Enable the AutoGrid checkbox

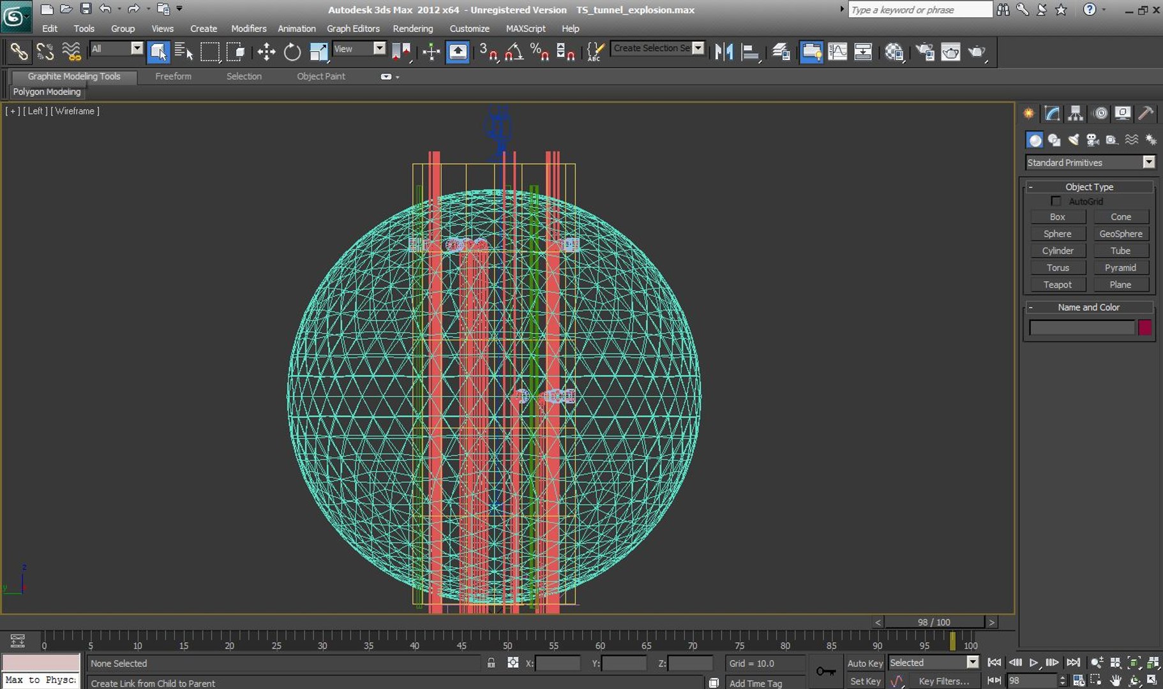pos(1056,202)
